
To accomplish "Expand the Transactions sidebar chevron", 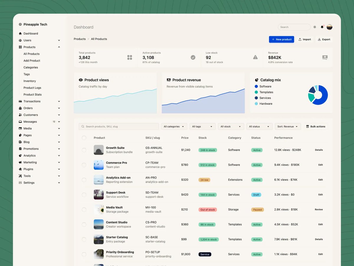I will tap(59, 101).
